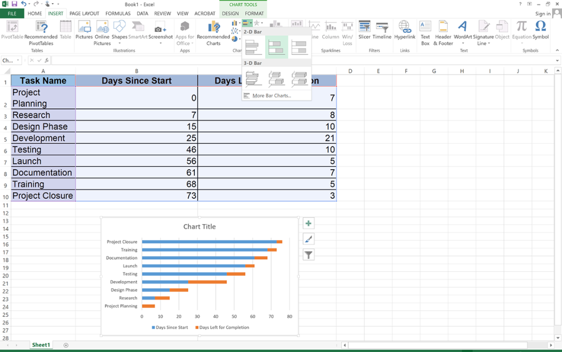Open Chart Elements with the plus button
The height and width of the screenshot is (352, 562).
point(308,223)
